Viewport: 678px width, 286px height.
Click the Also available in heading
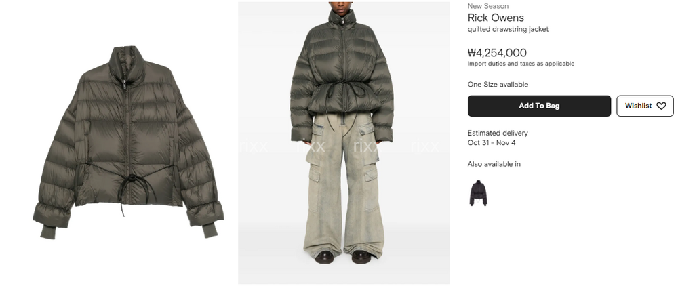pyautogui.click(x=494, y=164)
